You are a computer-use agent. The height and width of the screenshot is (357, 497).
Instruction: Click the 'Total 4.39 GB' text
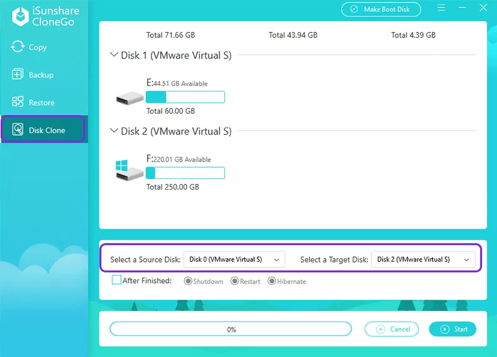413,35
